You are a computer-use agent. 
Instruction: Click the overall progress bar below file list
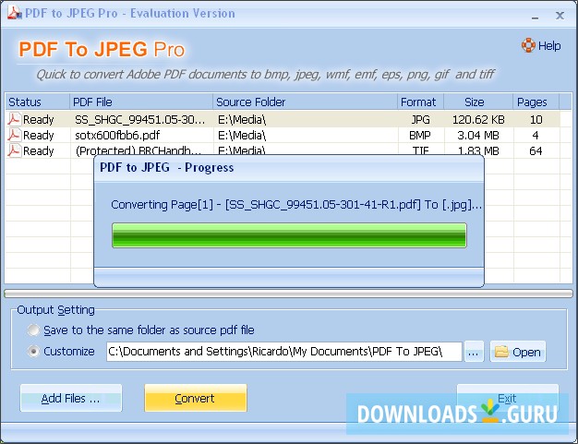(288, 294)
